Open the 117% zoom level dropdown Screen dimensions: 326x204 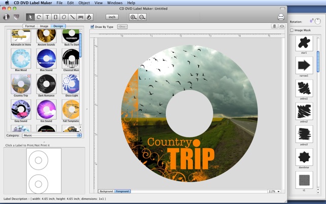(274, 191)
